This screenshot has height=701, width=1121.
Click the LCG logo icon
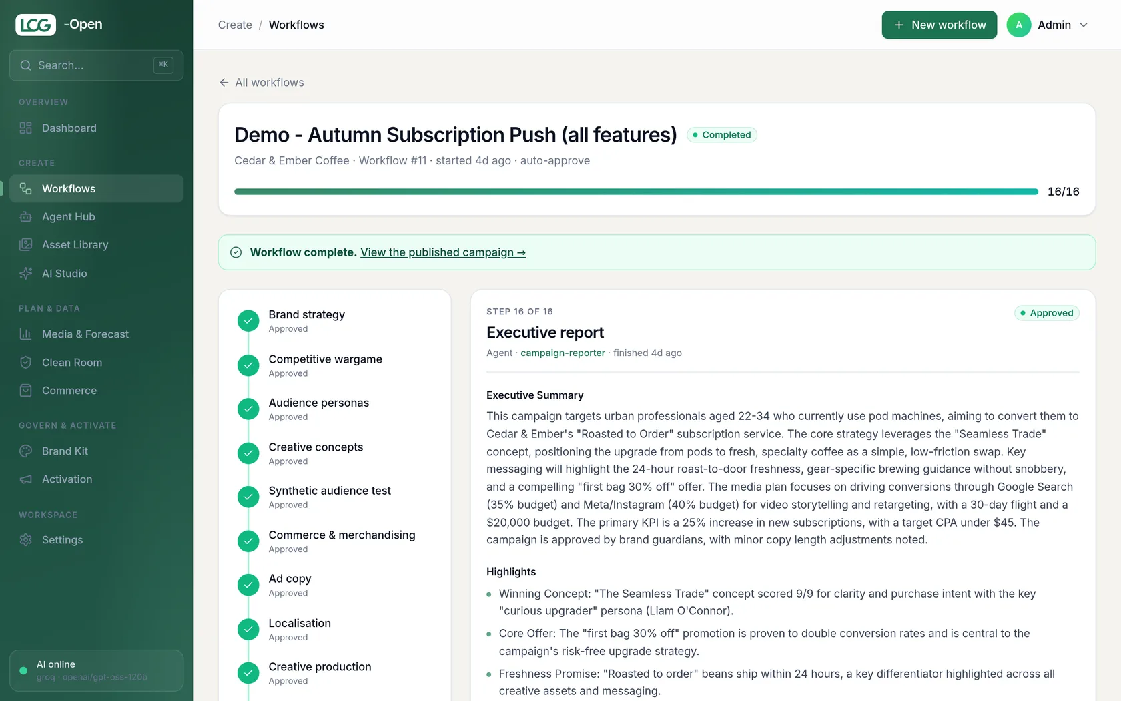pos(35,25)
